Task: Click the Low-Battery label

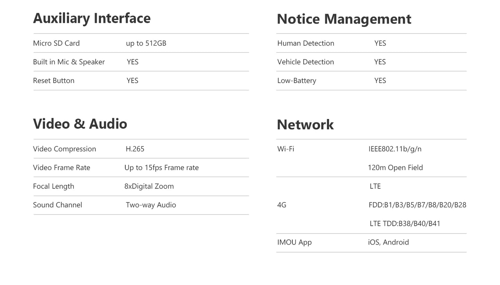Action: (297, 81)
